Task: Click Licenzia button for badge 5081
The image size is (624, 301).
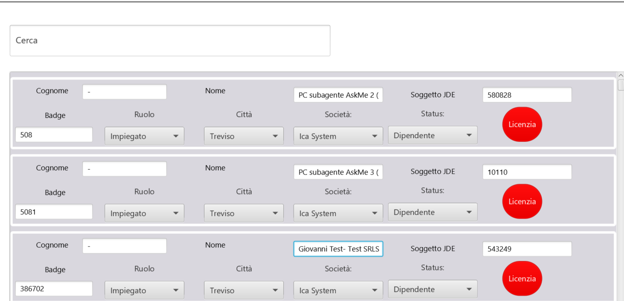Action: [x=522, y=202]
